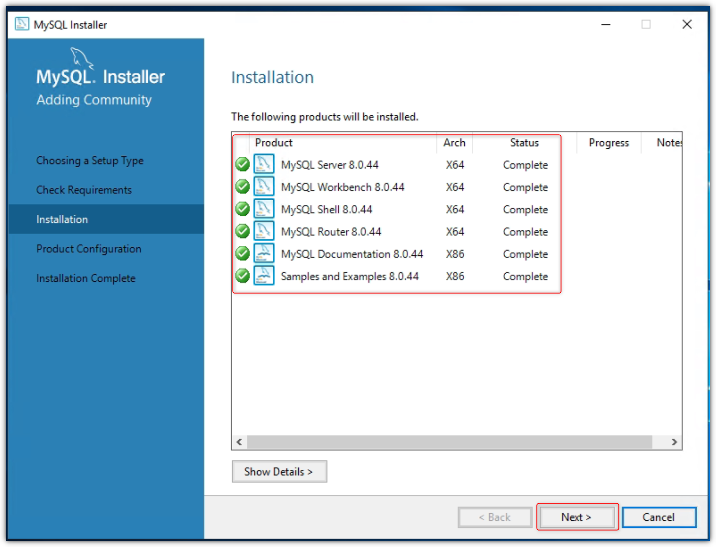Click the MySQL Router 8.0.44 product icon
716x547 pixels.
[264, 231]
